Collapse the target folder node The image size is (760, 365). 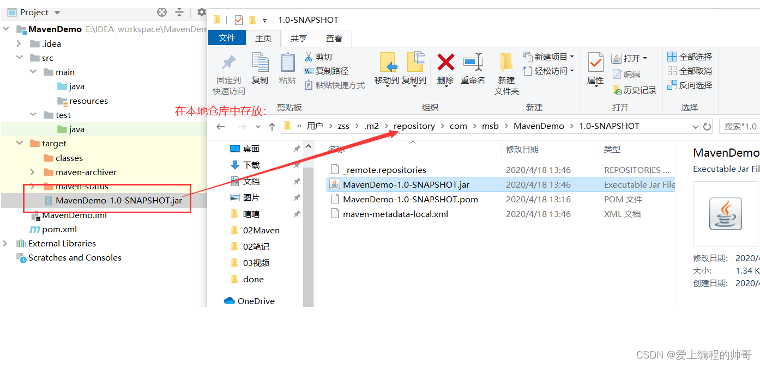tap(19, 143)
